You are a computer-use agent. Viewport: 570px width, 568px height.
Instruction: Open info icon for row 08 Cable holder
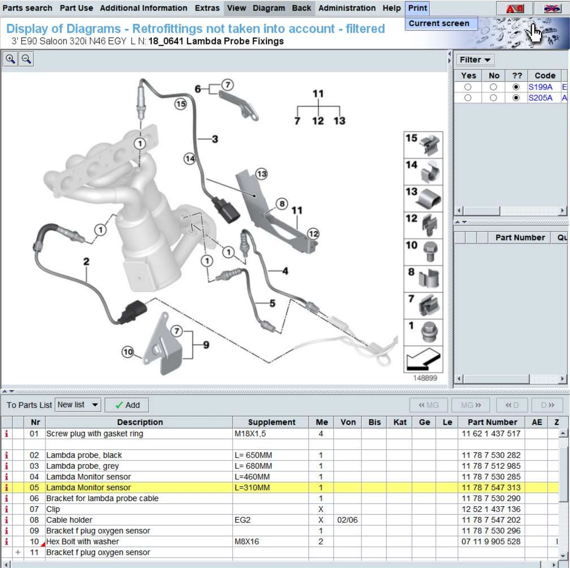coord(6,520)
